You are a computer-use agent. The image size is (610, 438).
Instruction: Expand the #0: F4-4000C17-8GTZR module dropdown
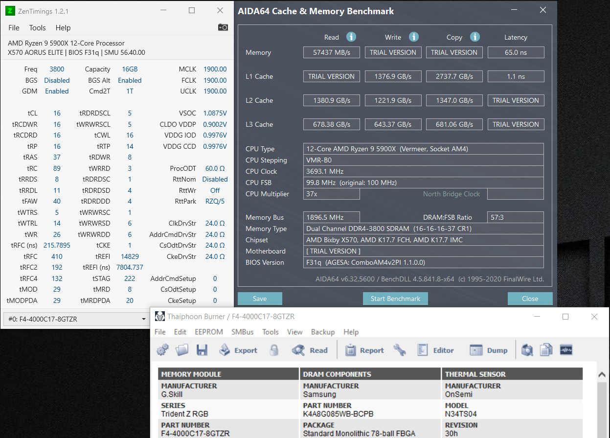tap(76, 319)
